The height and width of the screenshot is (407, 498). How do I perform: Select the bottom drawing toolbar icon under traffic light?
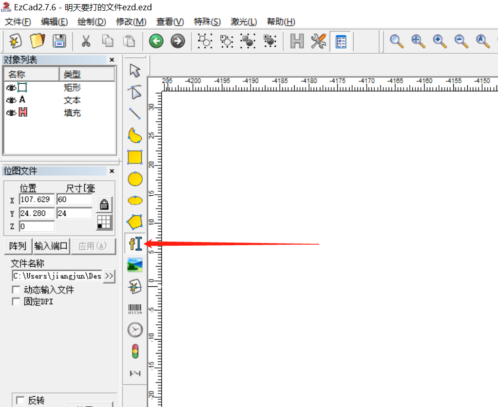(x=135, y=373)
